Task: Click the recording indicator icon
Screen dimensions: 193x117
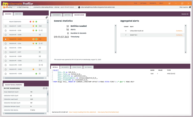Action: [4, 7]
